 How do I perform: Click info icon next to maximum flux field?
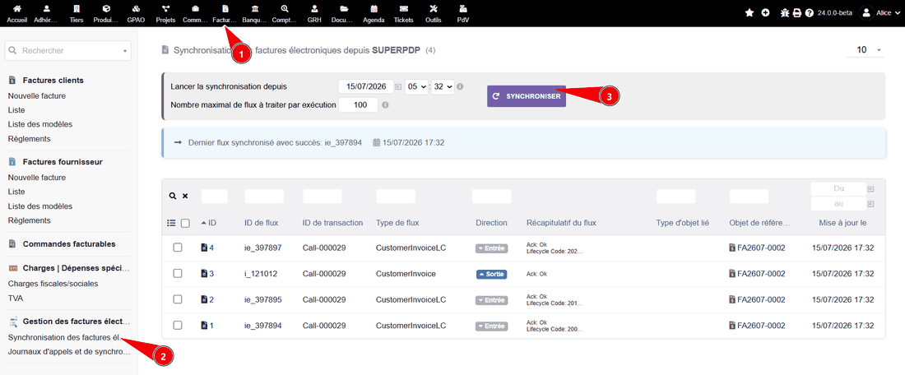tap(385, 105)
